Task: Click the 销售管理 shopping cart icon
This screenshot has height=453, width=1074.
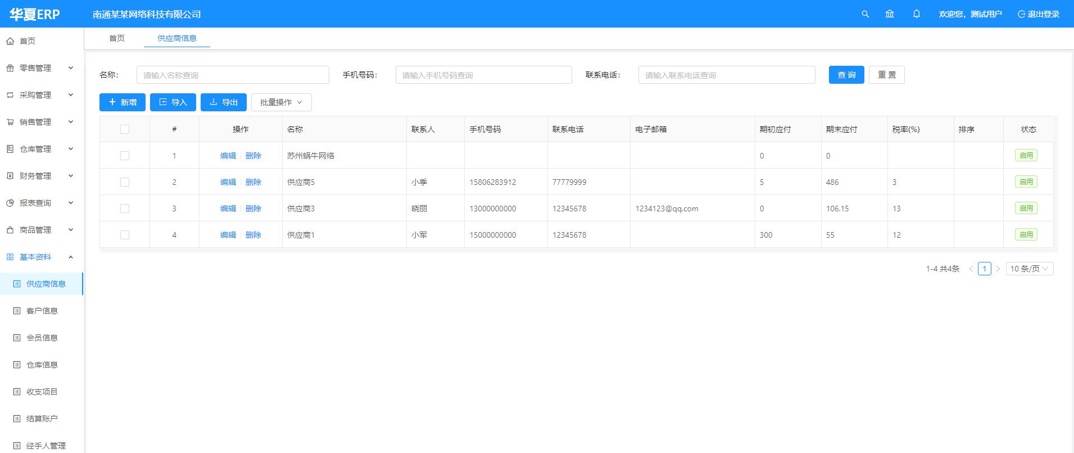Action: click(x=10, y=122)
